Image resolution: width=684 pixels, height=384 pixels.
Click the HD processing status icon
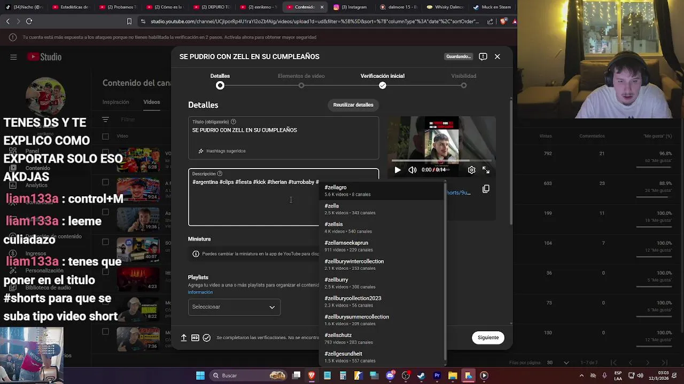pyautogui.click(x=195, y=338)
